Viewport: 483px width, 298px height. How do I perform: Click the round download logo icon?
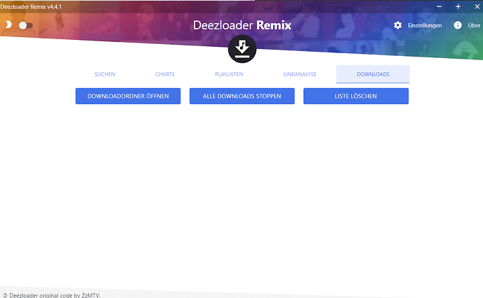point(242,49)
